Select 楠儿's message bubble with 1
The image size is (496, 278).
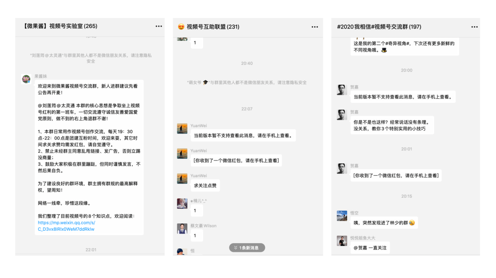click(197, 211)
